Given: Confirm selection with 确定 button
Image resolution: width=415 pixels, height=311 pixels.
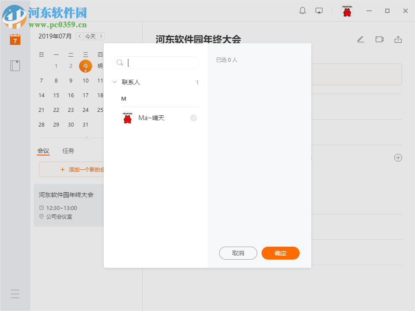Looking at the screenshot, I should coord(280,253).
